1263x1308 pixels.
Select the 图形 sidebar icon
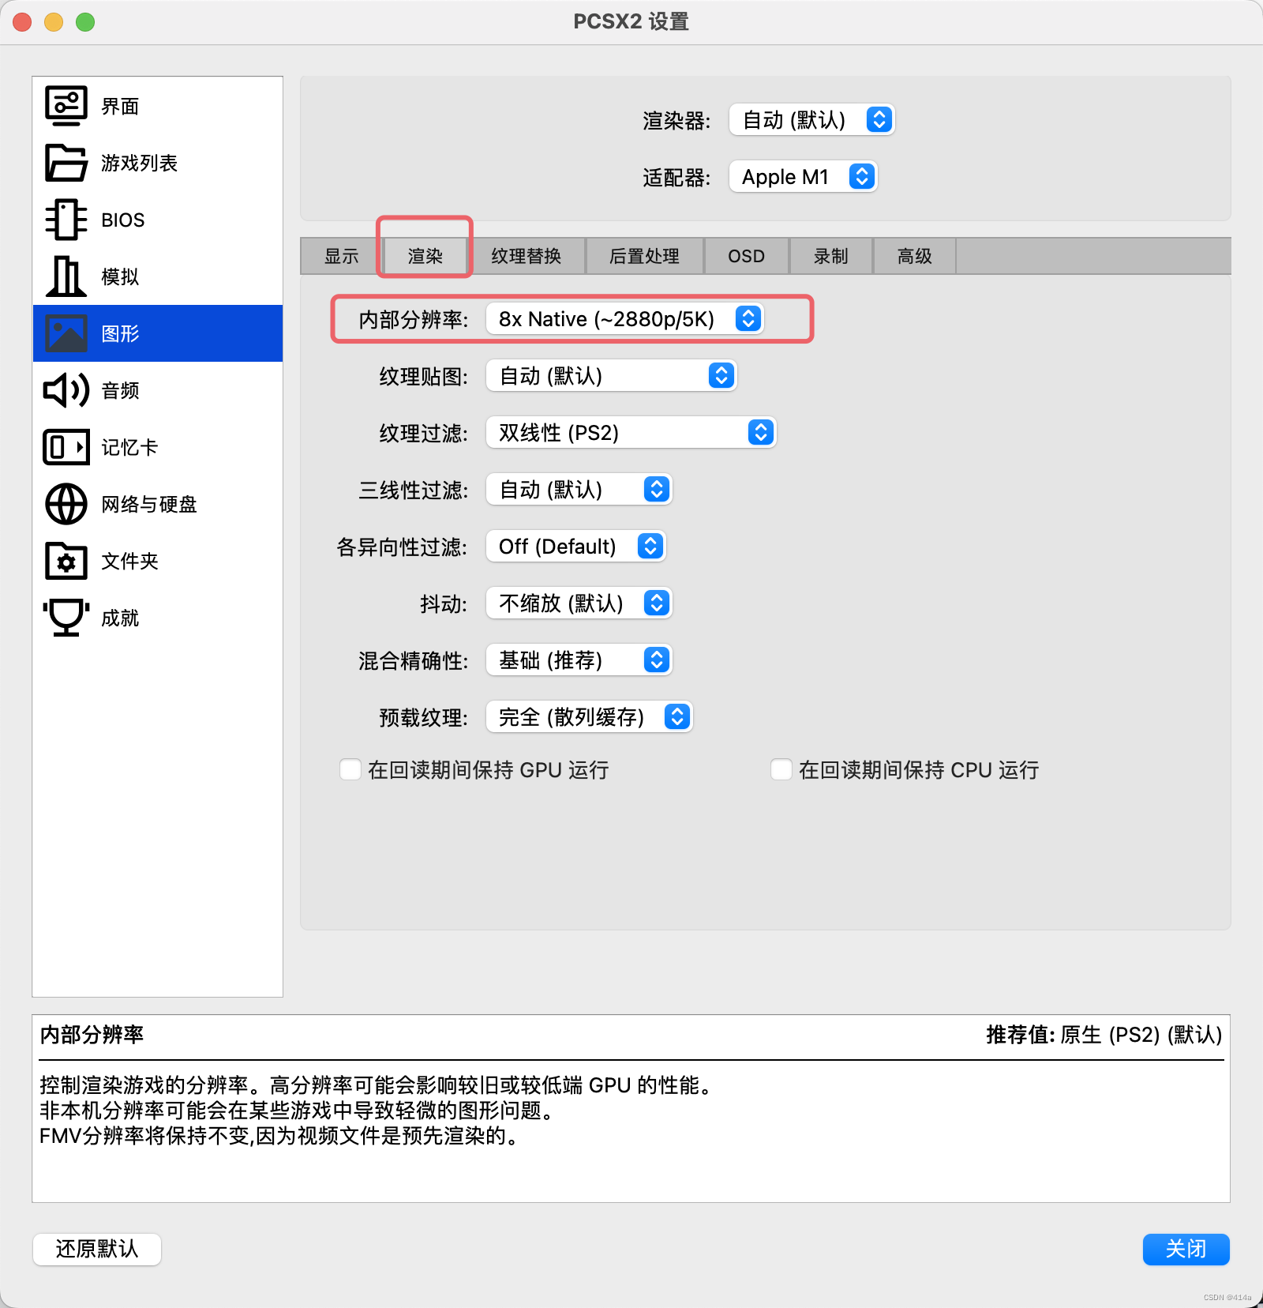coord(121,333)
